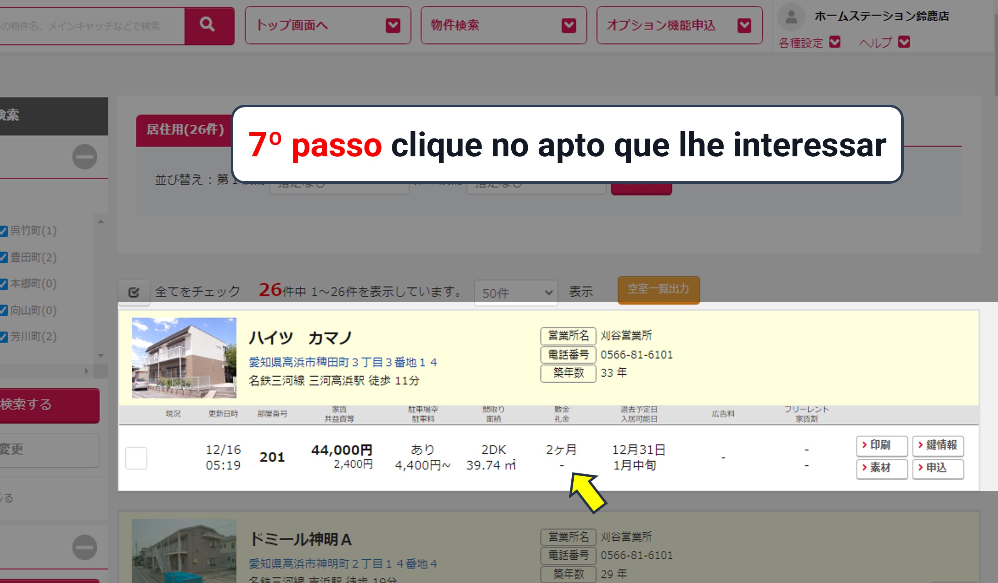Collapse section with lower minus circle icon
The width and height of the screenshot is (998, 583).
pos(85,547)
